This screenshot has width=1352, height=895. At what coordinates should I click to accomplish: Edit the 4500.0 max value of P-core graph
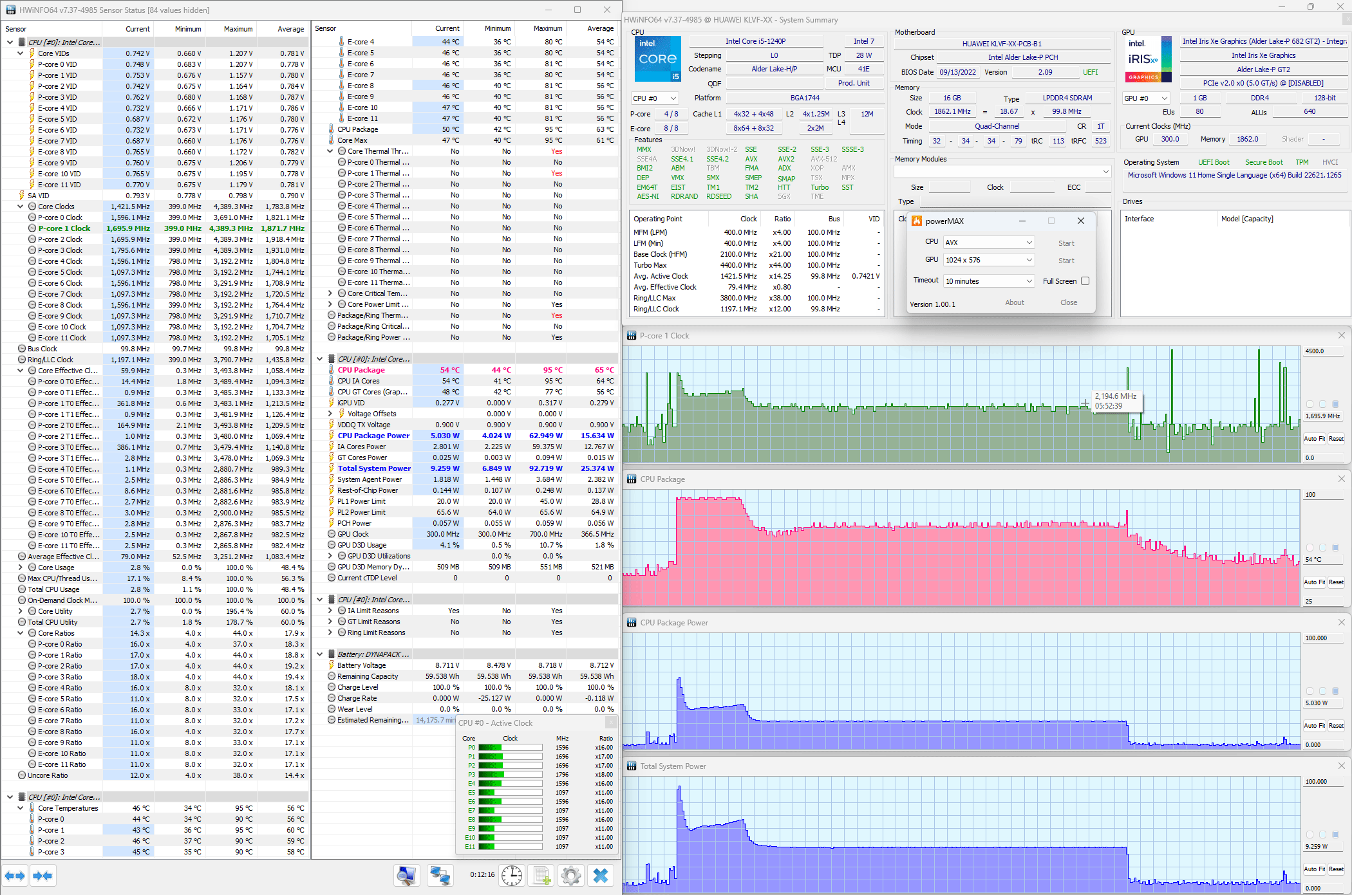point(1322,351)
